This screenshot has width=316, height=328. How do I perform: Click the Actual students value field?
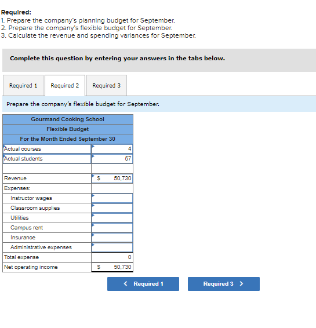click(112, 159)
